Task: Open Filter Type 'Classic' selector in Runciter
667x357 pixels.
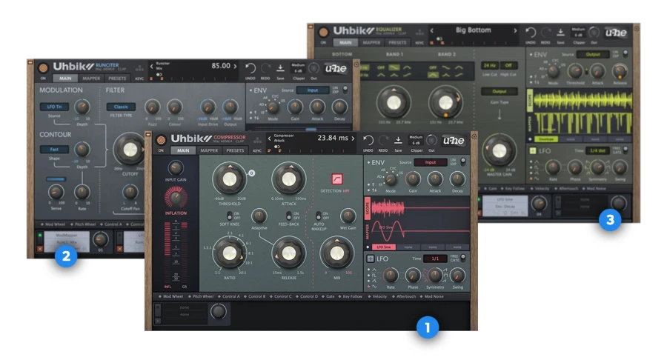Action: [x=121, y=107]
